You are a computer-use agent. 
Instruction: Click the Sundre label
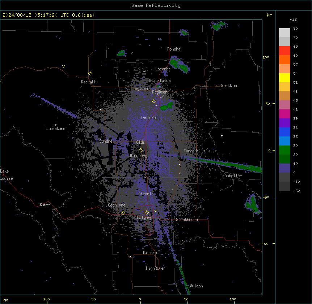[x=106, y=141]
